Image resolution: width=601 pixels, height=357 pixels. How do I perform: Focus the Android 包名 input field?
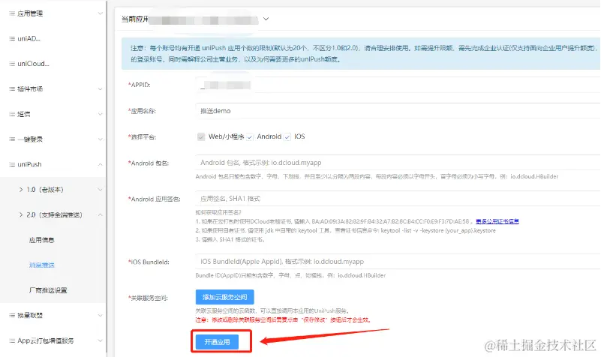tap(398, 163)
